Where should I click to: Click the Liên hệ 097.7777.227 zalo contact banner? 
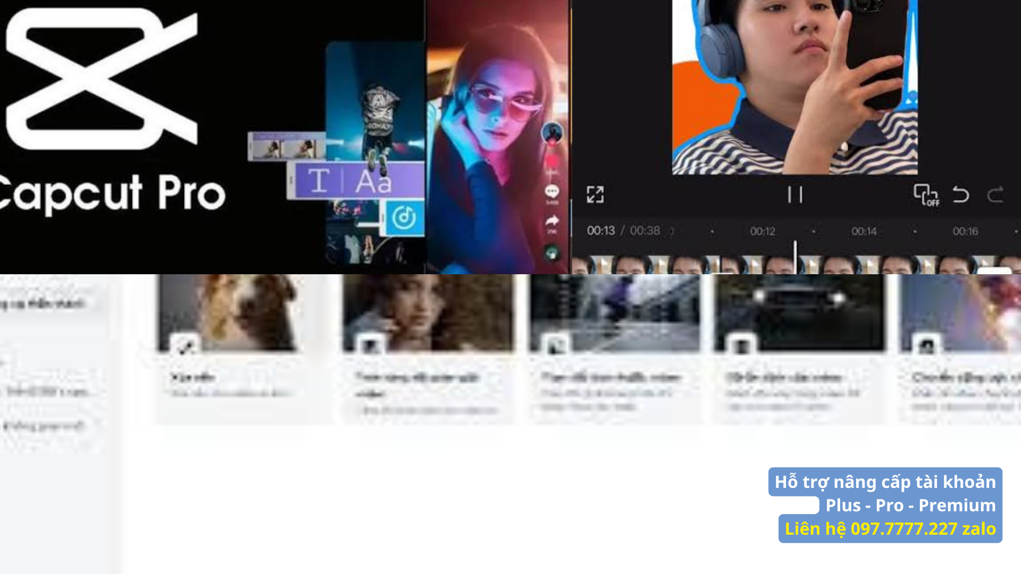[890, 528]
